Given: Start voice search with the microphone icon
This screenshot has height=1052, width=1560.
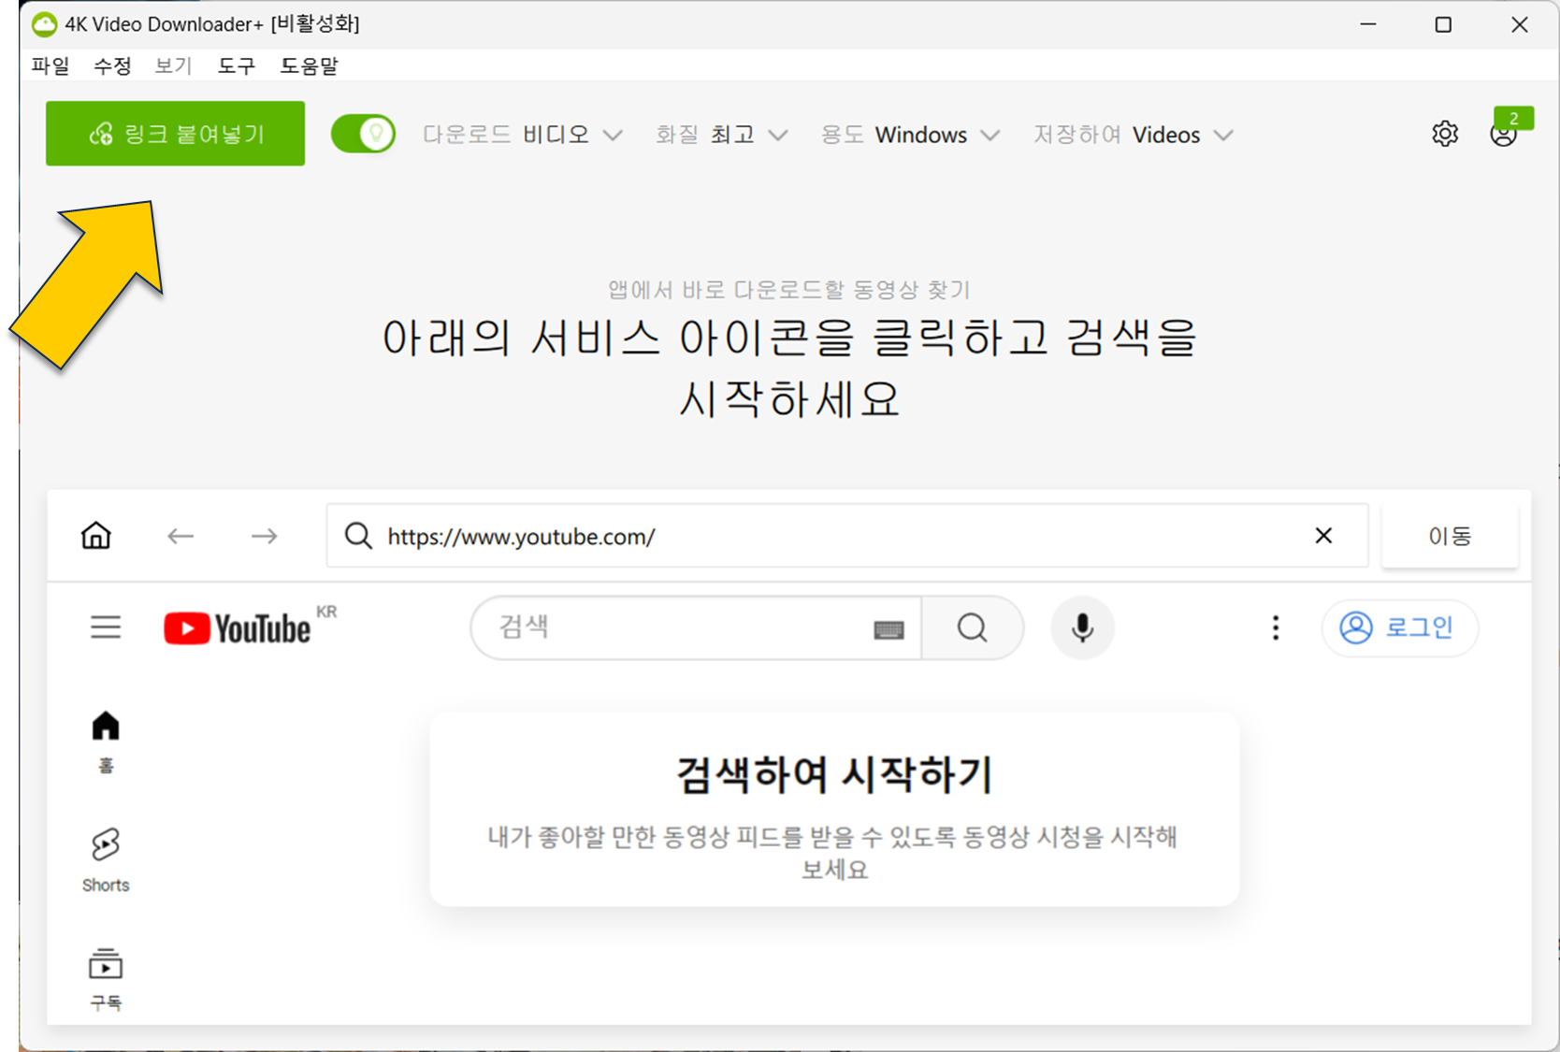Looking at the screenshot, I should pyautogui.click(x=1082, y=627).
